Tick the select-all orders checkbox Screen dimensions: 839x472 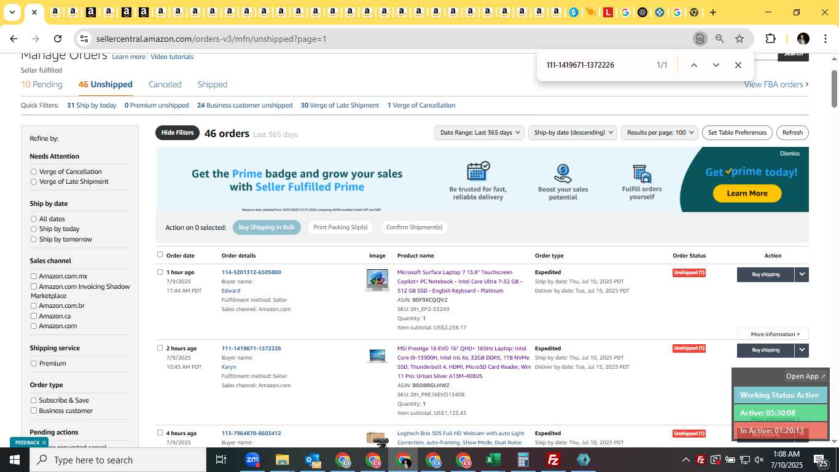click(x=160, y=254)
